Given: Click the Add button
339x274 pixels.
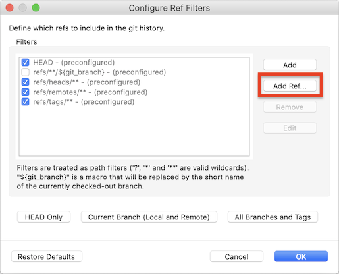Looking at the screenshot, I should point(290,65).
